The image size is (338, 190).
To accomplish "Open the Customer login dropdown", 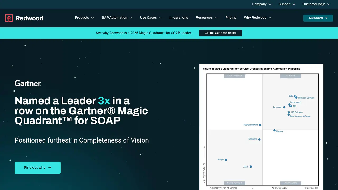I will 316,4.
